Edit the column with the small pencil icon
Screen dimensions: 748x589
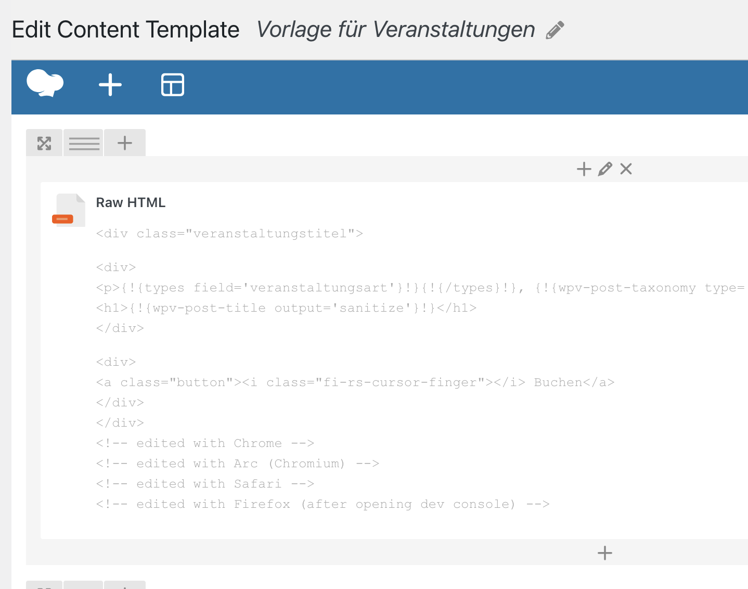605,169
